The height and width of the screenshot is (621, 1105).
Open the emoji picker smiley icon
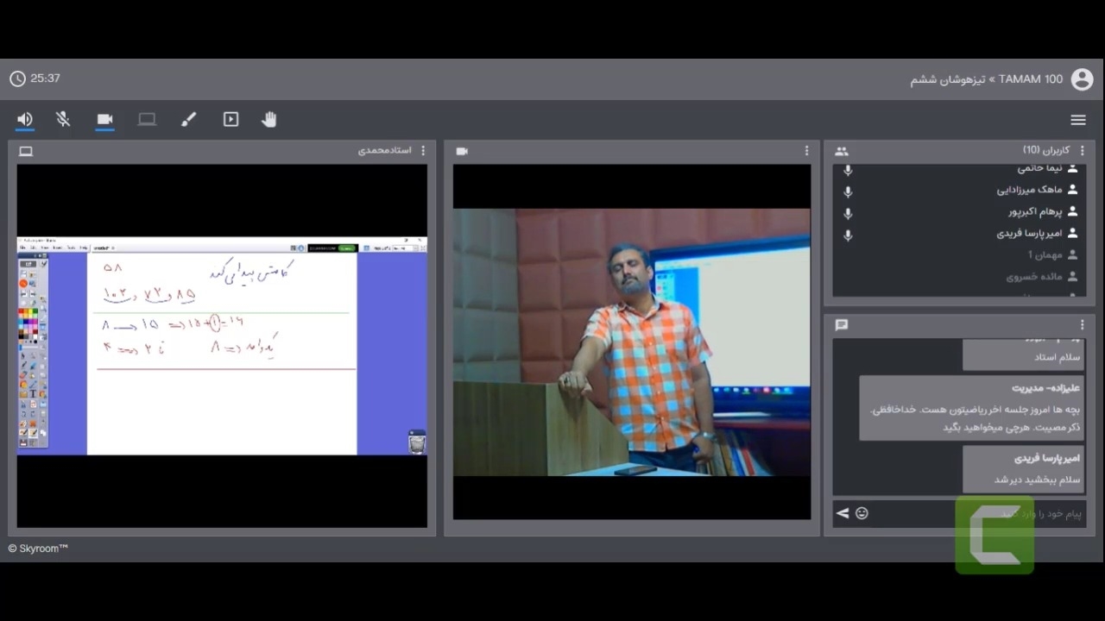point(862,513)
